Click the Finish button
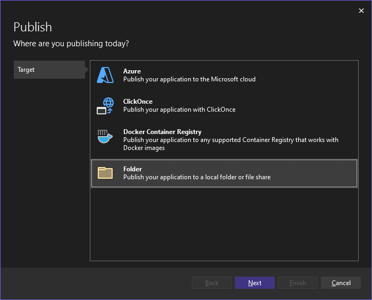This screenshot has width=372, height=300. click(x=298, y=283)
